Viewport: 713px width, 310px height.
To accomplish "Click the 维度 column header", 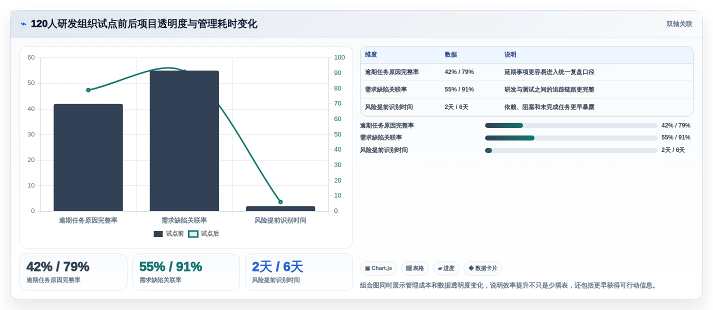I will (371, 55).
